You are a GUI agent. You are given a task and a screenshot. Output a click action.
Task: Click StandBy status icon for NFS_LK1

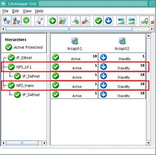pos(103,67)
